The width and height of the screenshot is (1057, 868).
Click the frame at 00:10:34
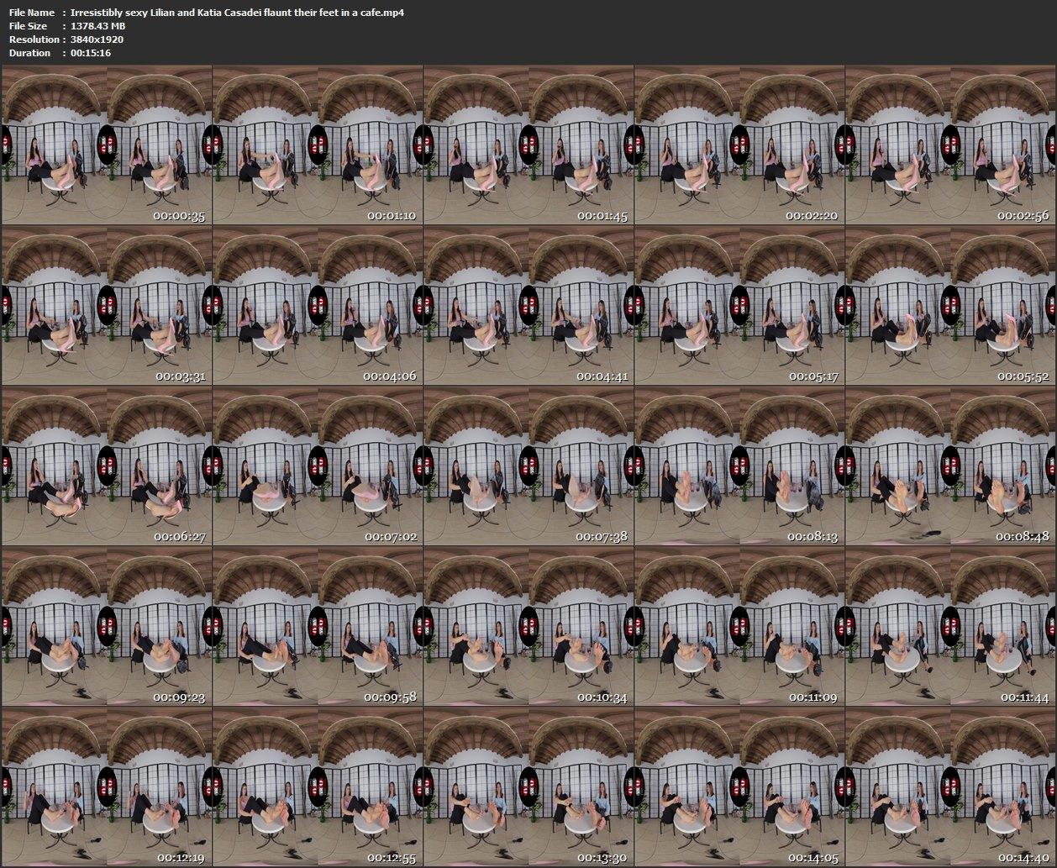click(528, 627)
